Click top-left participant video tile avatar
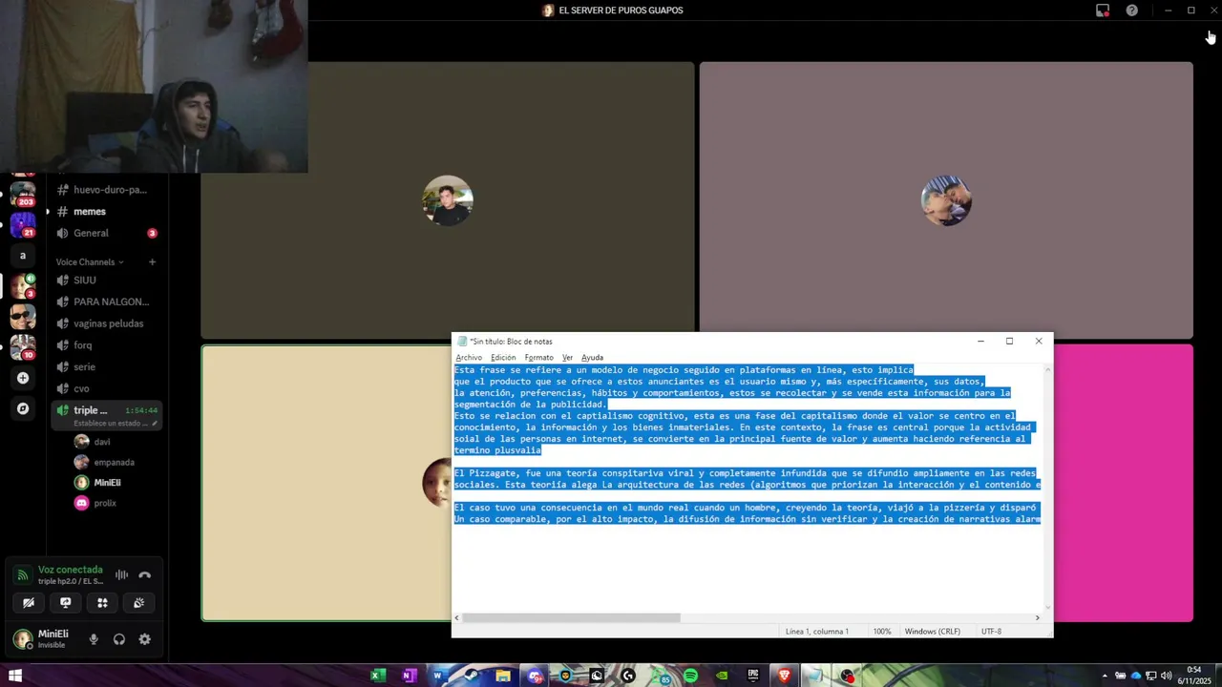 447,200
